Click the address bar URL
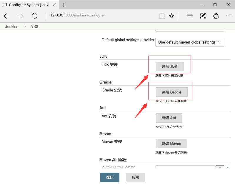The height and width of the screenshot is (185, 235). click(x=77, y=15)
